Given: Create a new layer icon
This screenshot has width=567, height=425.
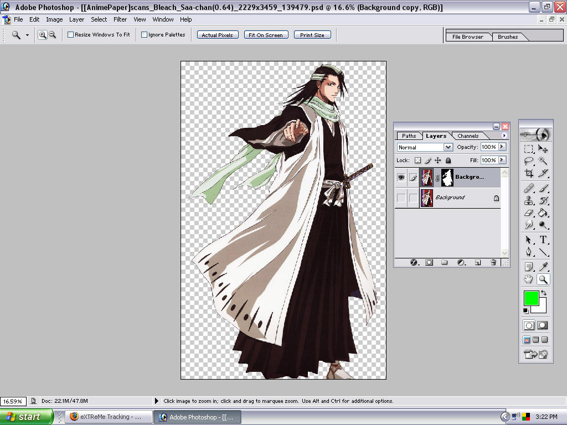Looking at the screenshot, I should [478, 262].
